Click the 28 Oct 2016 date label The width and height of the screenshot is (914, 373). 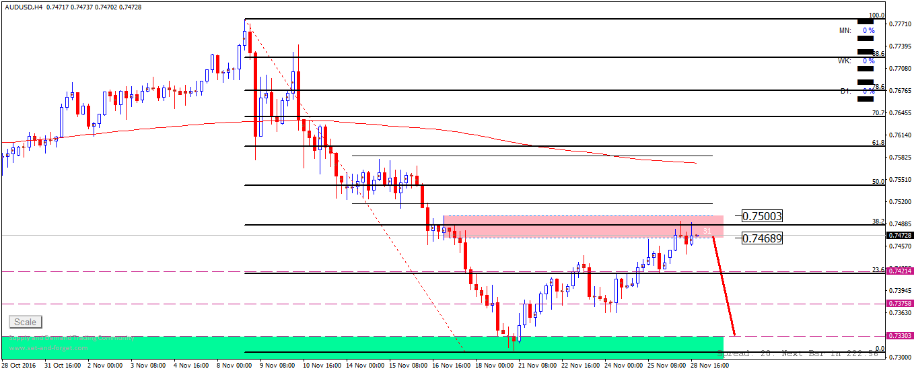tap(18, 365)
